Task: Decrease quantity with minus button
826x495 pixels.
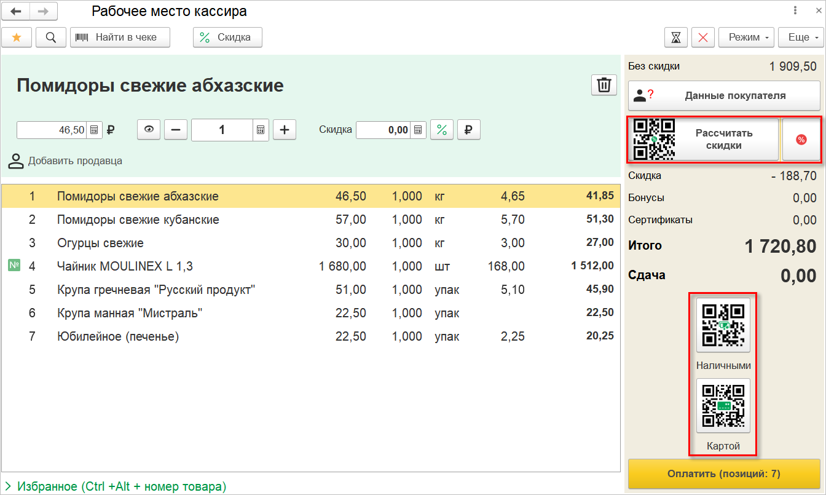Action: click(x=176, y=130)
